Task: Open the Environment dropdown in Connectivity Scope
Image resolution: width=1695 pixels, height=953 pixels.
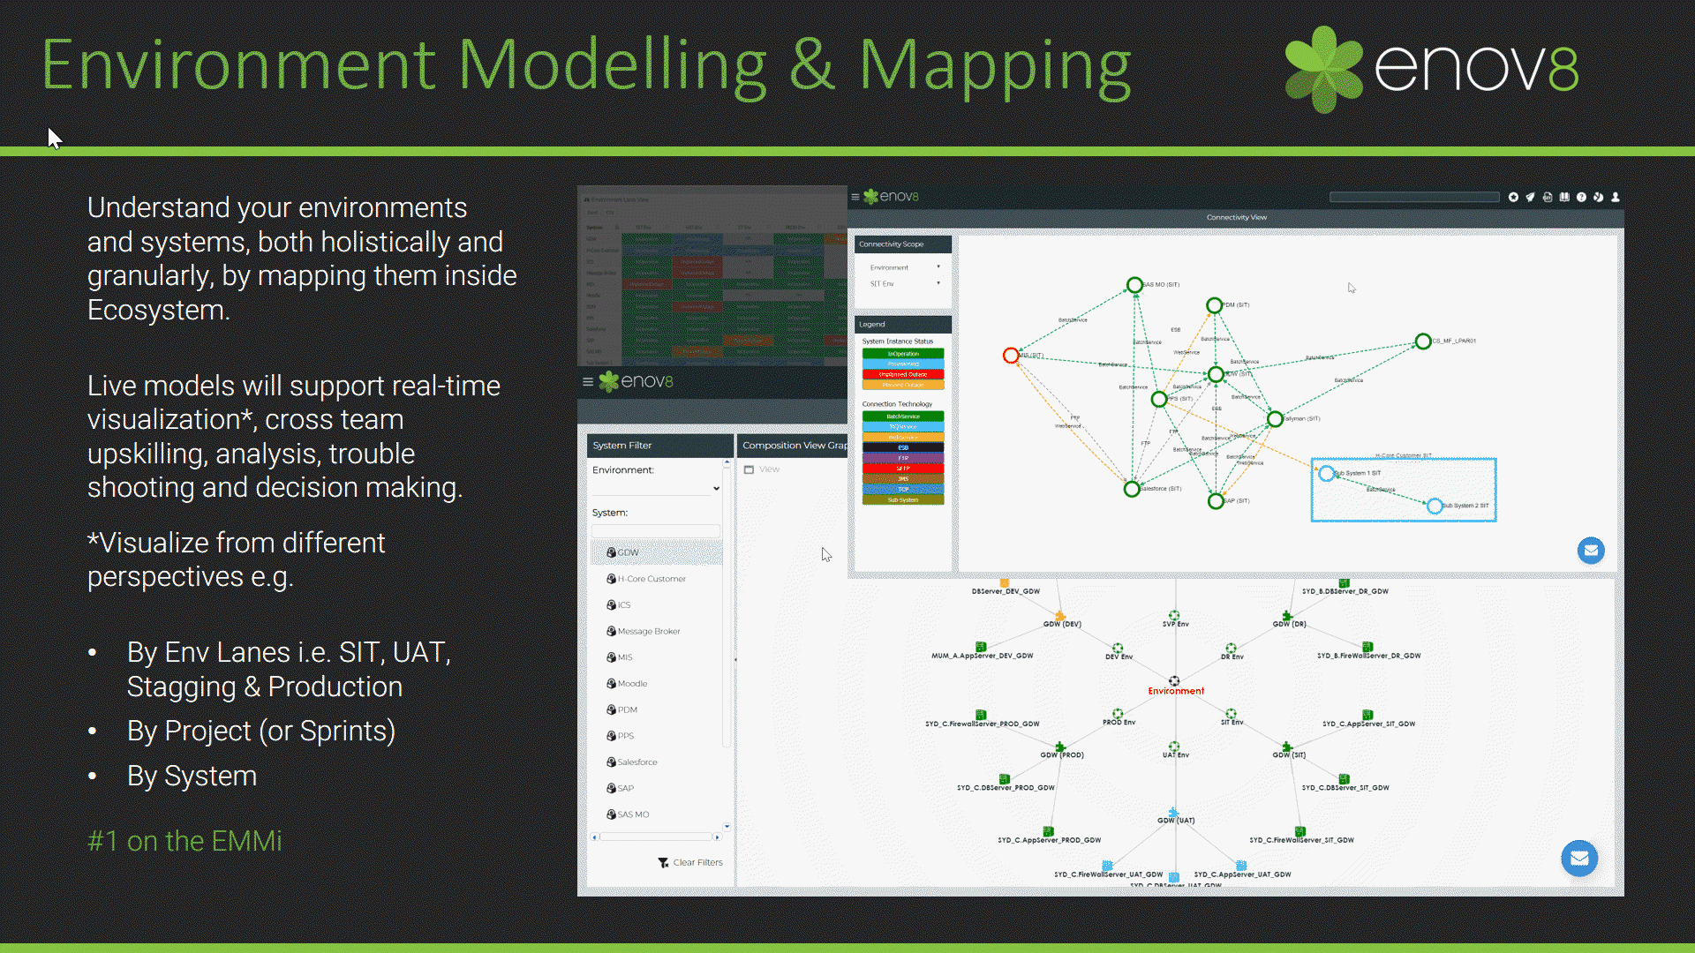Action: point(904,267)
